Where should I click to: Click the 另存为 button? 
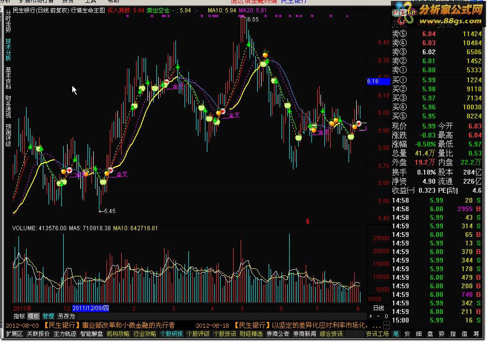(66, 316)
